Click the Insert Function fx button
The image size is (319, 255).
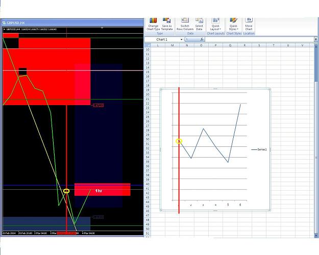(x=202, y=39)
